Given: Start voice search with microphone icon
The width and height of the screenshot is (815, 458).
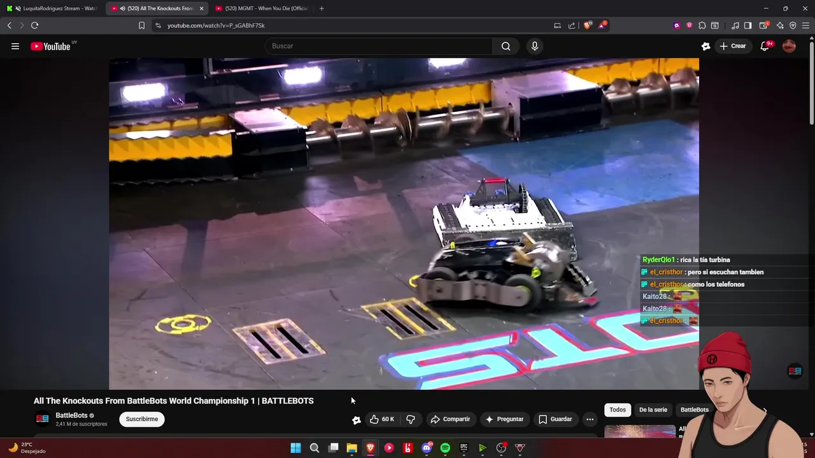Looking at the screenshot, I should (535, 46).
